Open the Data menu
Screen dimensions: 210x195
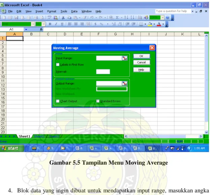pos(74,11)
